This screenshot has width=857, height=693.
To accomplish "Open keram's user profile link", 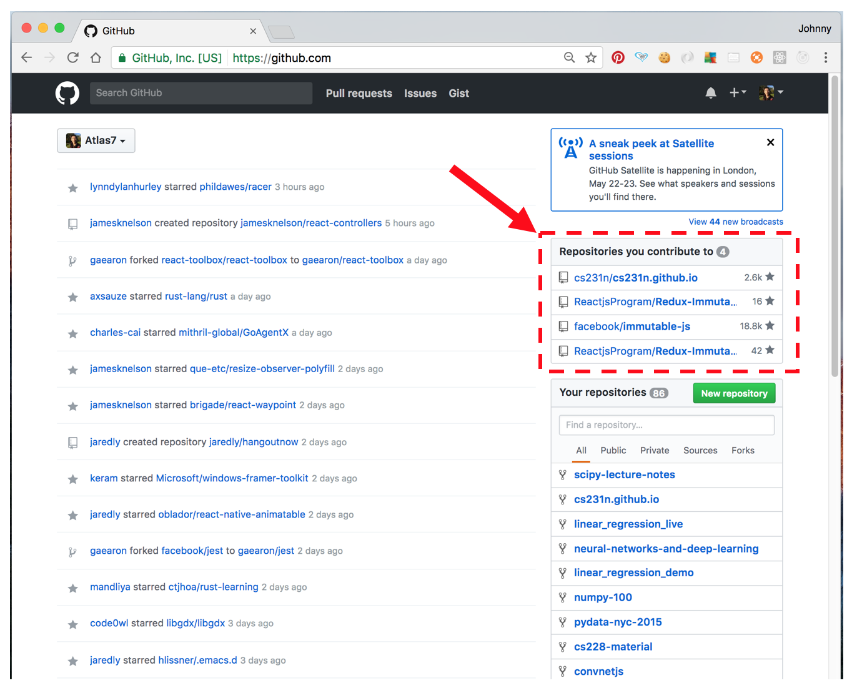I will pyautogui.click(x=104, y=478).
